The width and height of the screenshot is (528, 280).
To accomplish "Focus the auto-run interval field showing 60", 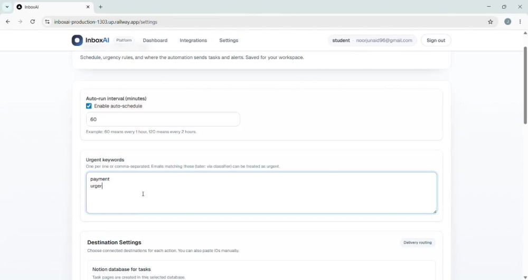I will (163, 119).
